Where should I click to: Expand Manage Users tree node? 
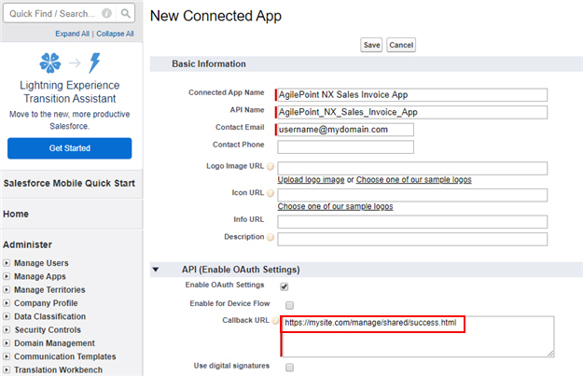click(7, 263)
